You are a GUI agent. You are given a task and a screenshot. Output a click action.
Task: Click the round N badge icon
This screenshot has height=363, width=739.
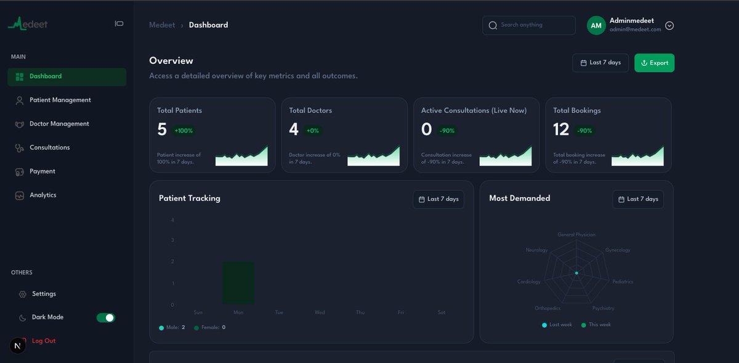(x=17, y=346)
